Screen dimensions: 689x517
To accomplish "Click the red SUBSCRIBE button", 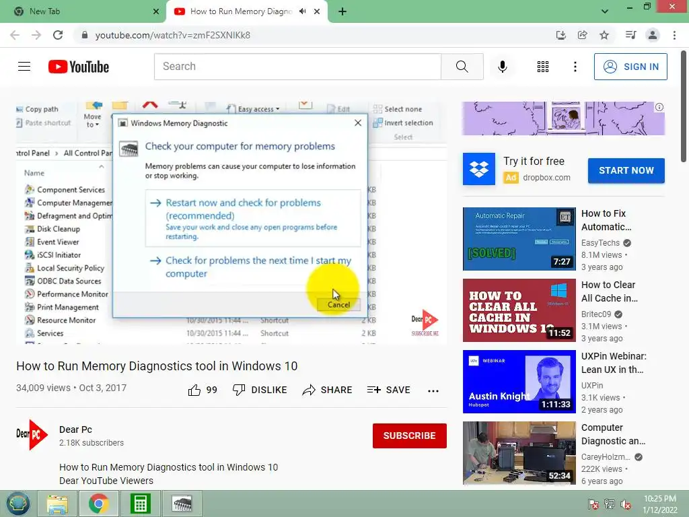I will pyautogui.click(x=410, y=436).
